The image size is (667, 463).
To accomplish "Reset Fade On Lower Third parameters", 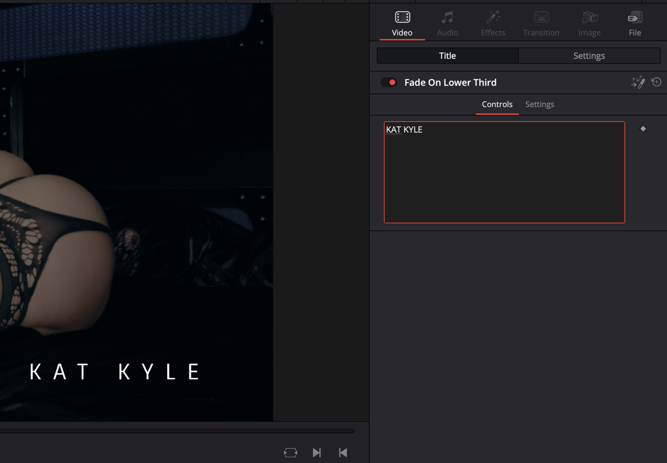I will coord(656,82).
